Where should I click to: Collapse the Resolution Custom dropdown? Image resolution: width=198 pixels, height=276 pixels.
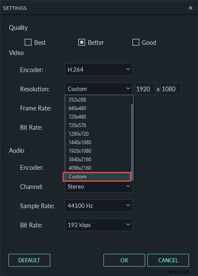99,89
